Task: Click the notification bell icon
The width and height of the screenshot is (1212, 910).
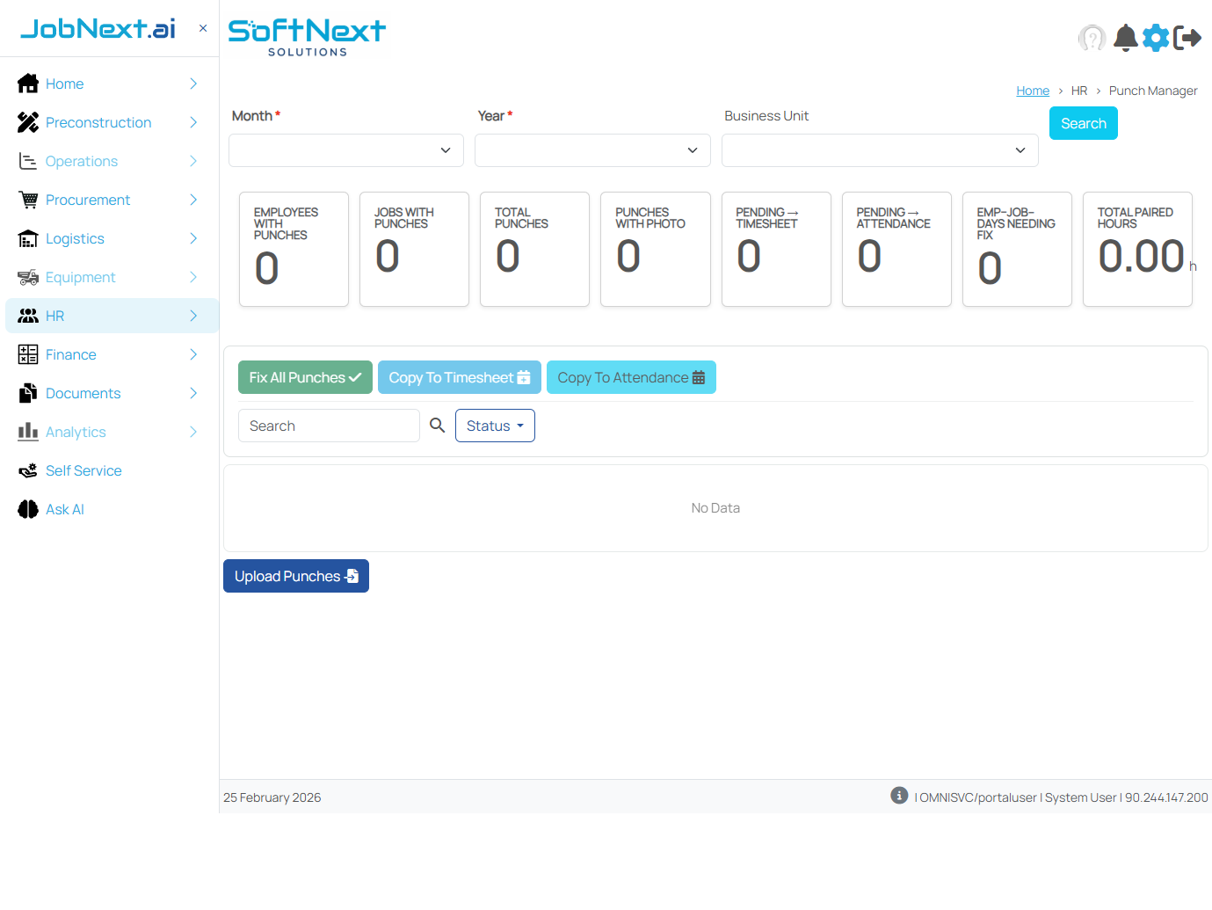Action: [x=1126, y=38]
